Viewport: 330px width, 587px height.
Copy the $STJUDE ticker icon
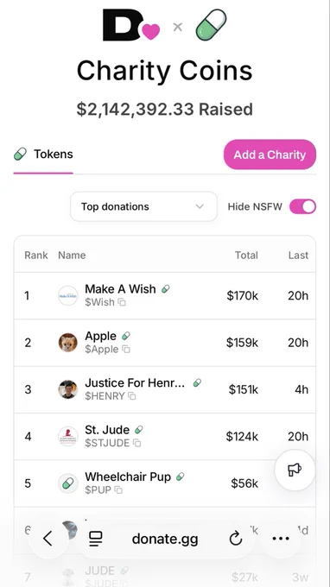tap(137, 443)
